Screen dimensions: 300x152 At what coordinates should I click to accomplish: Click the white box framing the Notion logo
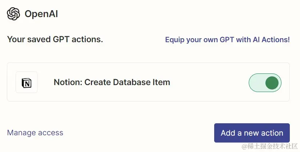[x=27, y=82]
